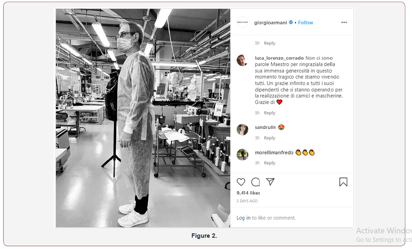Follow the giorgioarmani account
The width and height of the screenshot is (412, 249).
pos(305,22)
